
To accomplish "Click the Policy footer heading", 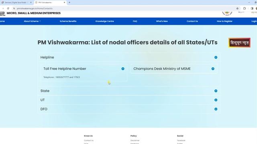I will [134, 136].
